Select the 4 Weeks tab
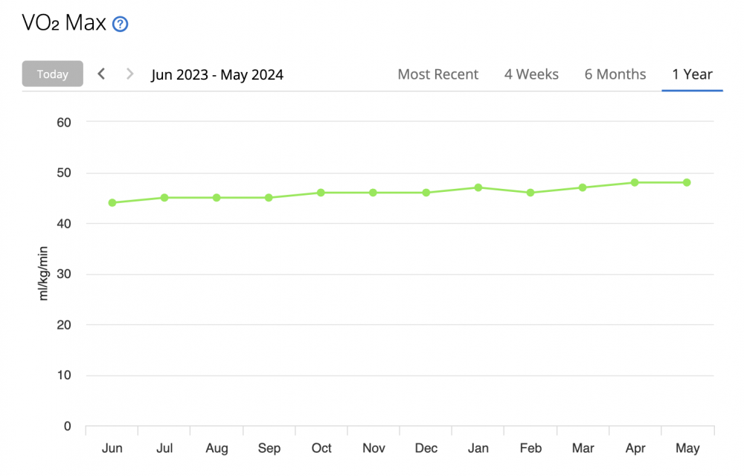This screenshot has height=476, width=744. [531, 74]
